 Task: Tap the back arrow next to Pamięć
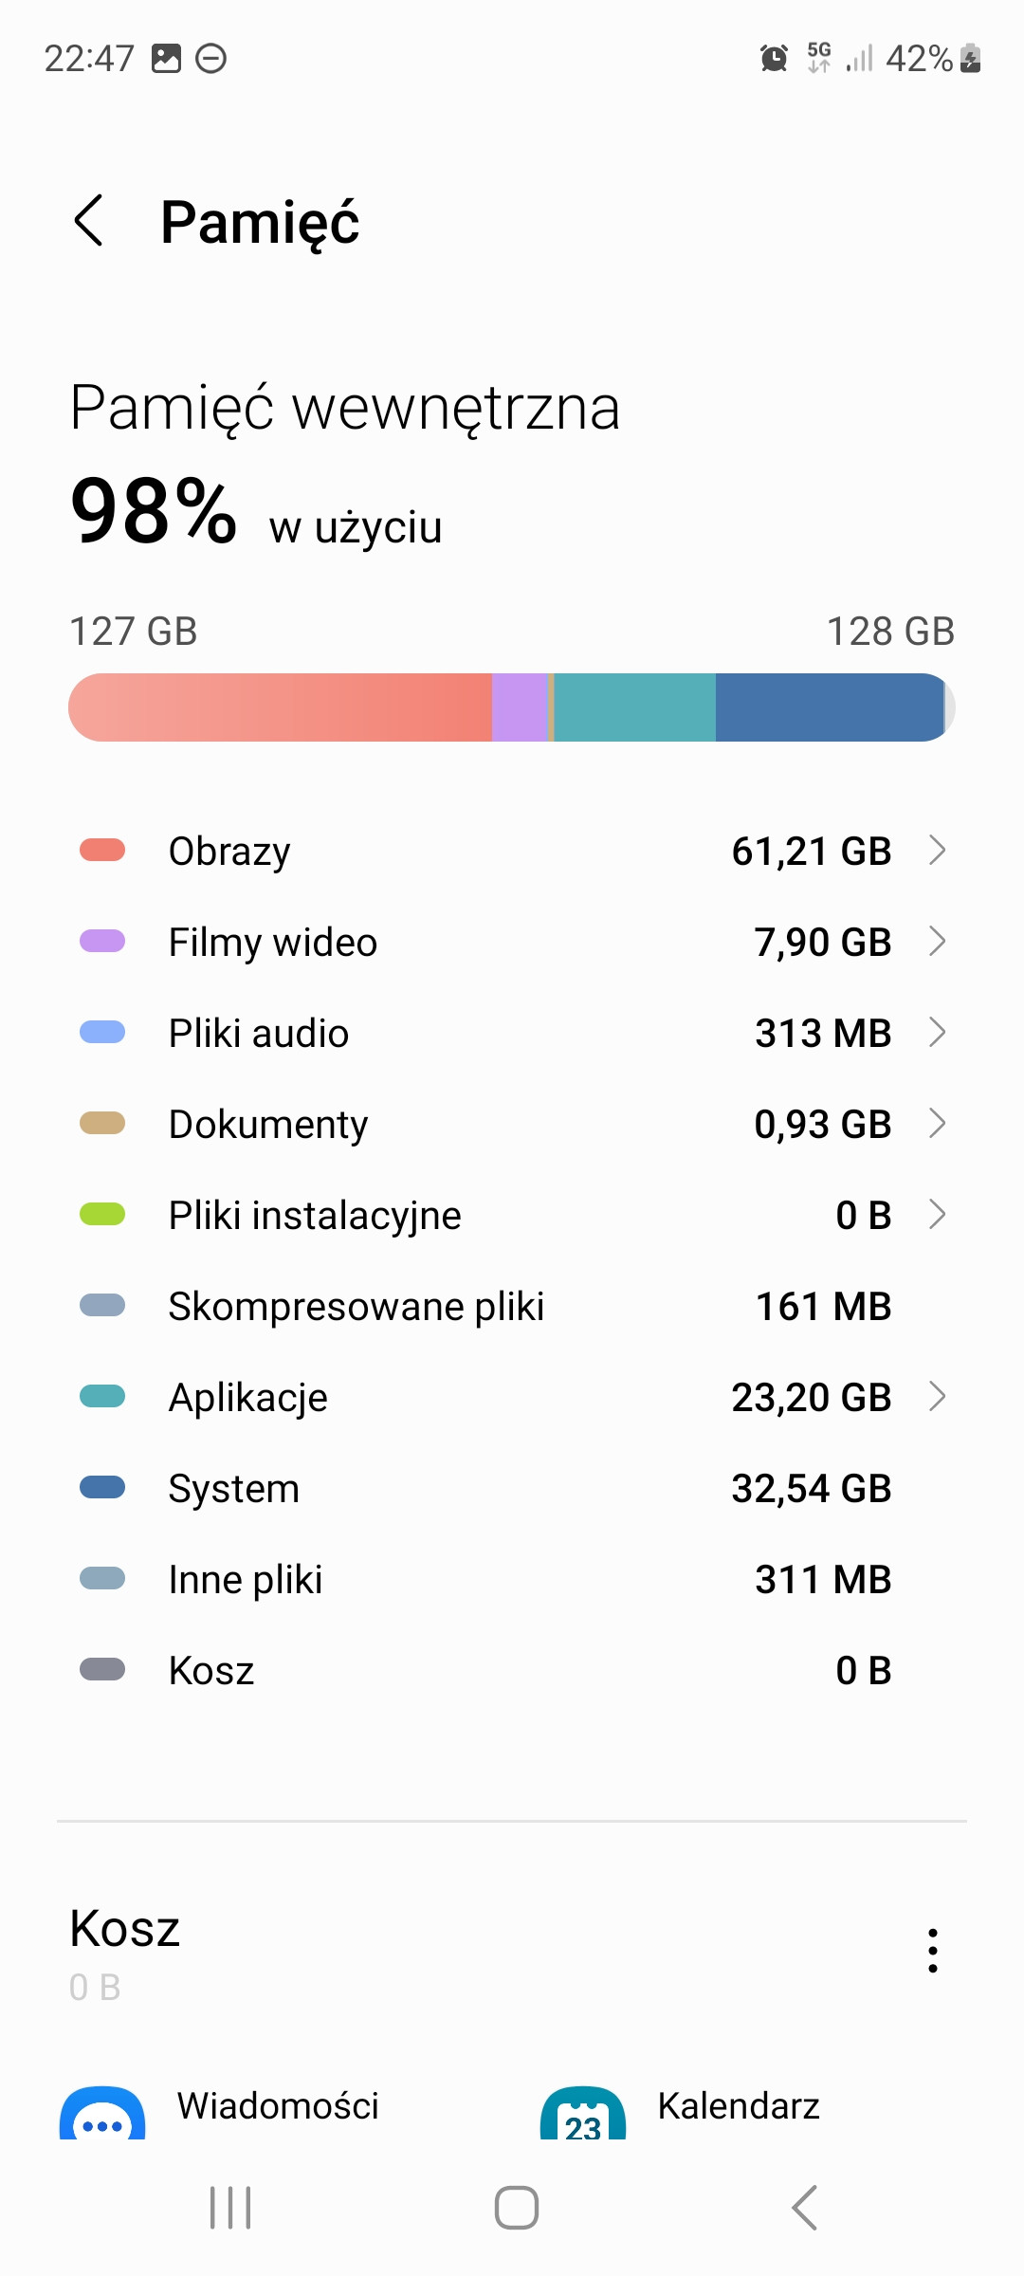[89, 221]
